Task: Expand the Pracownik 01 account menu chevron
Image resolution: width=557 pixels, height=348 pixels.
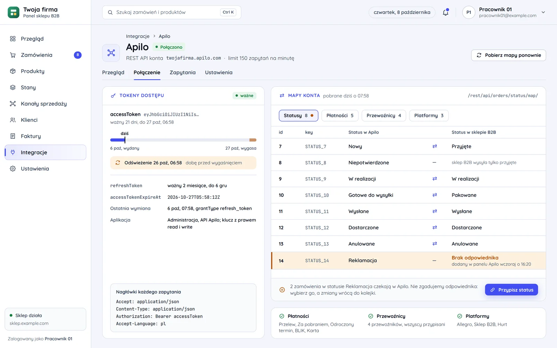Action: pyautogui.click(x=543, y=13)
